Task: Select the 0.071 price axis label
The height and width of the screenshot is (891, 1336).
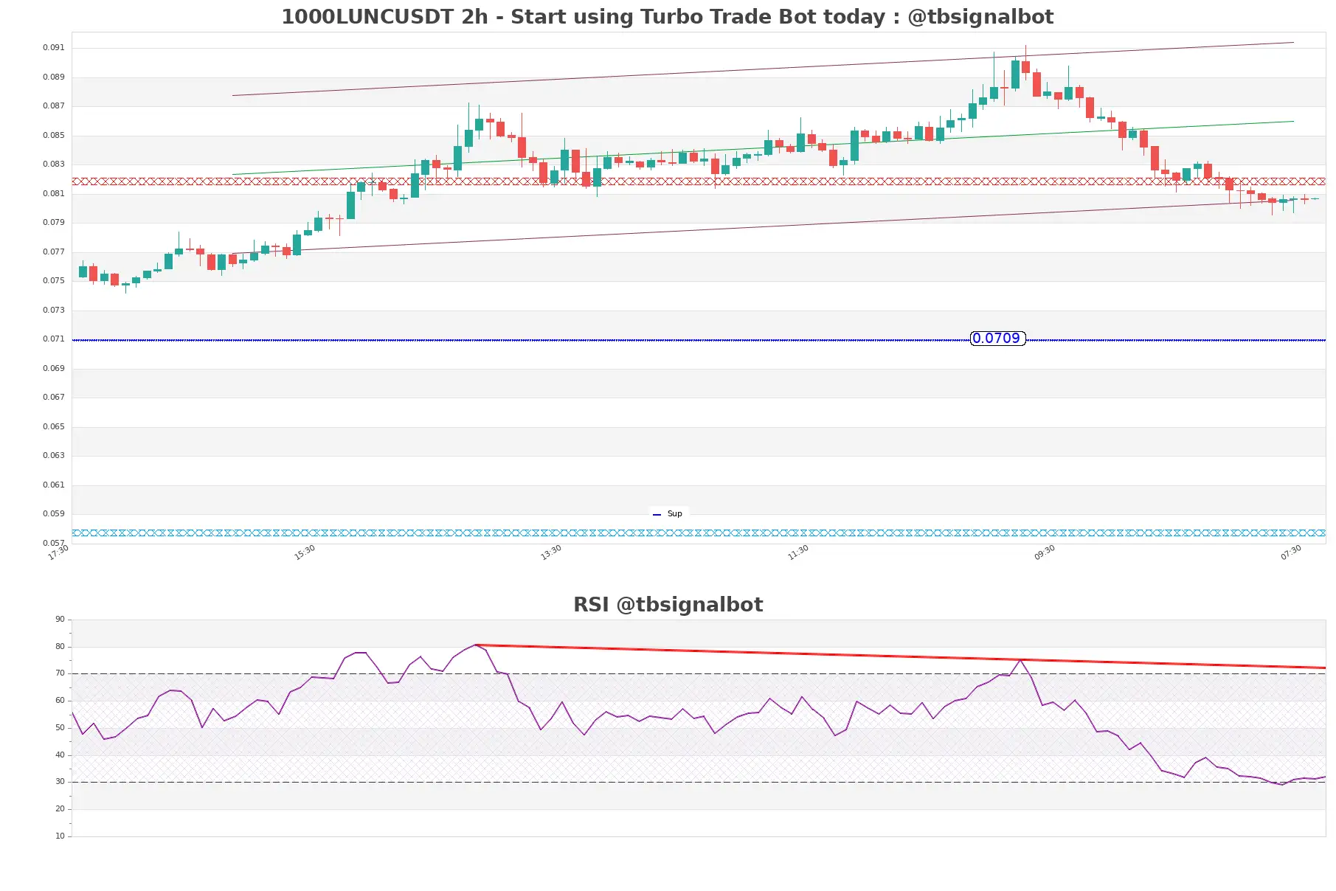Action: pyautogui.click(x=53, y=339)
